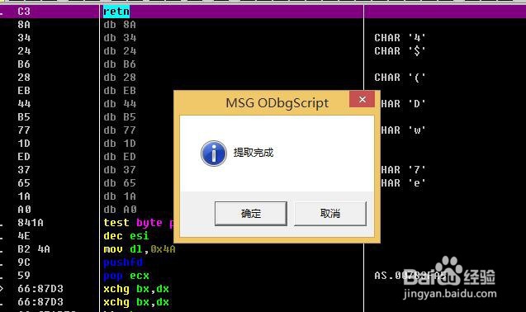The width and height of the screenshot is (526, 312).
Task: Select the db 28 disassembly line
Action: coord(120,78)
